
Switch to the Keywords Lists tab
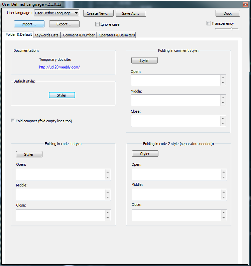pos(46,35)
